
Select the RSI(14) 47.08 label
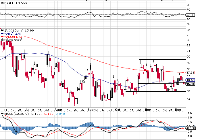16,3
